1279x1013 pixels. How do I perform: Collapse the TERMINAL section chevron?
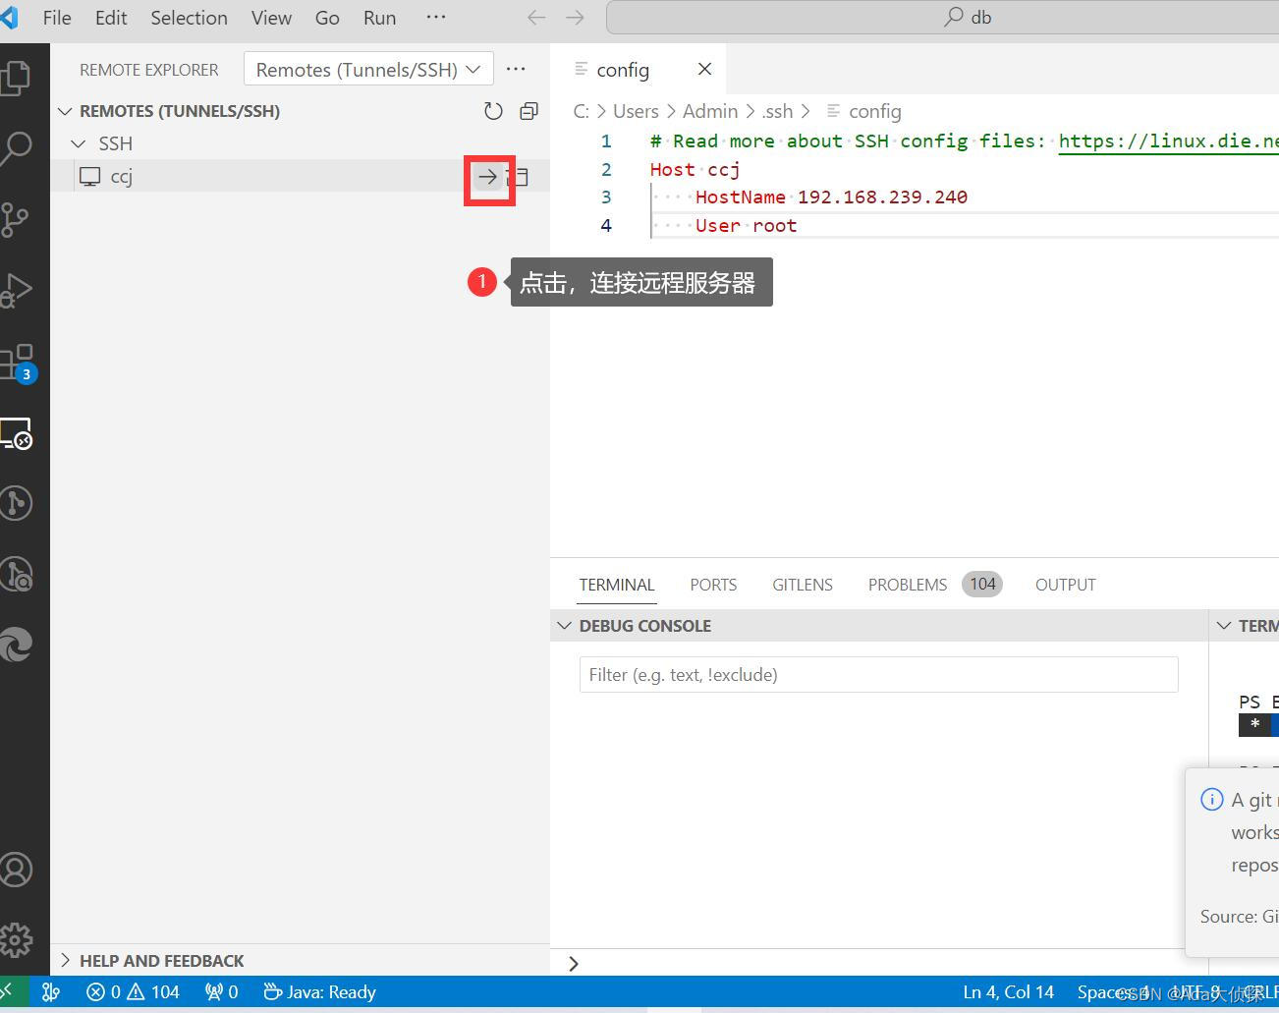tap(1224, 626)
